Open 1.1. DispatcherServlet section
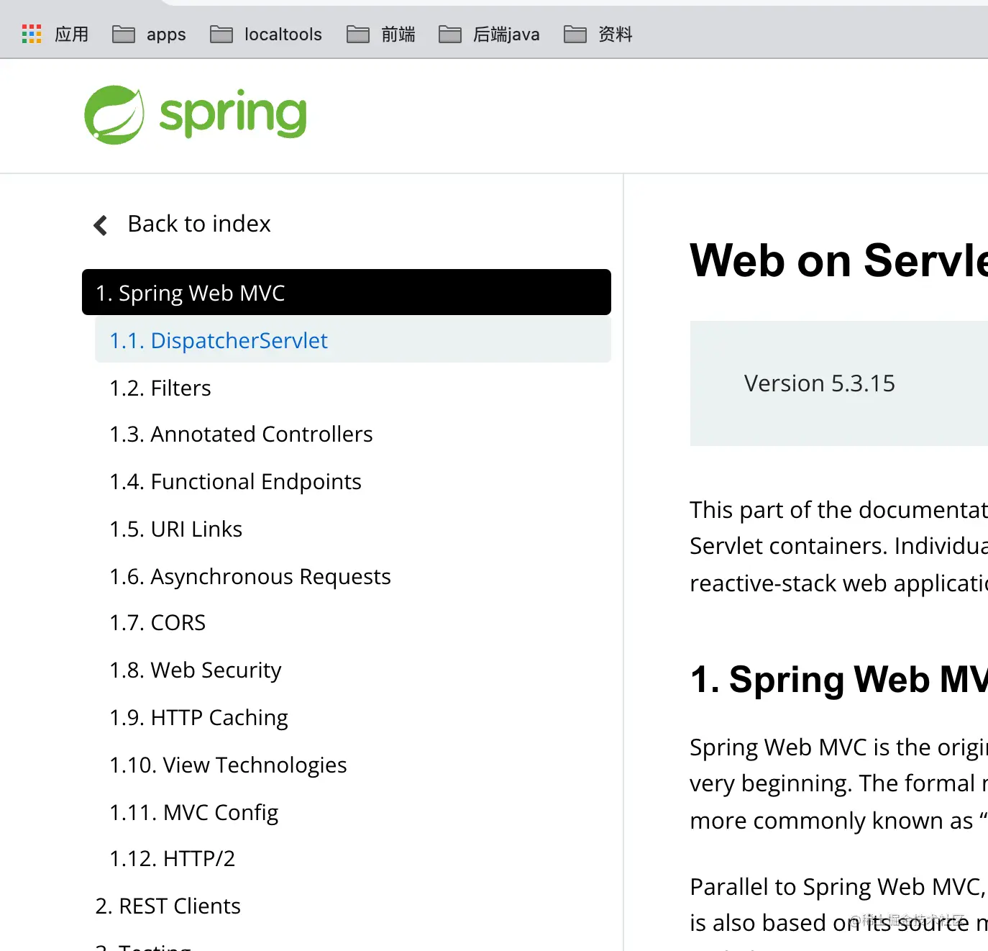988x951 pixels. 353,340
